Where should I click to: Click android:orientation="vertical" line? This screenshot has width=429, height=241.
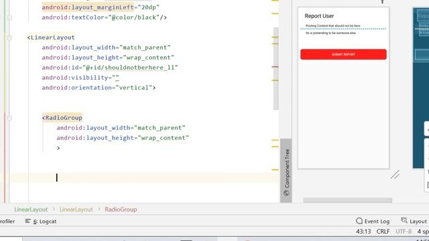coord(99,88)
